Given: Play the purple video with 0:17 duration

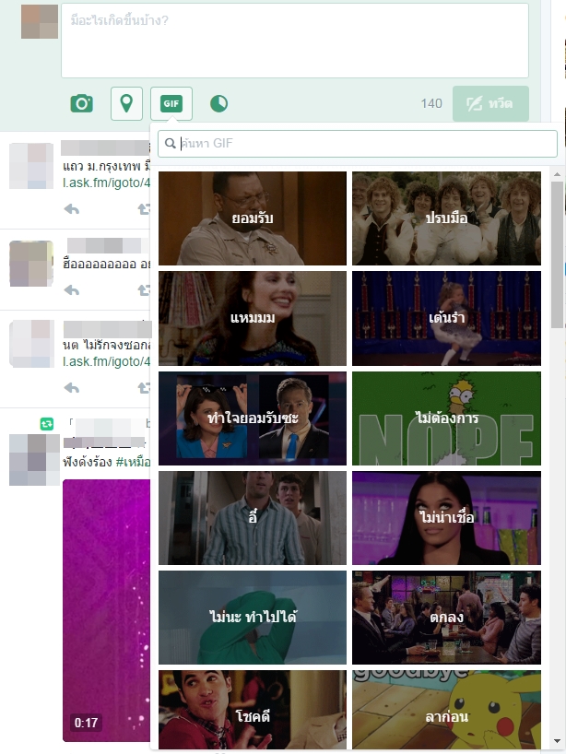Looking at the screenshot, I should (x=107, y=610).
